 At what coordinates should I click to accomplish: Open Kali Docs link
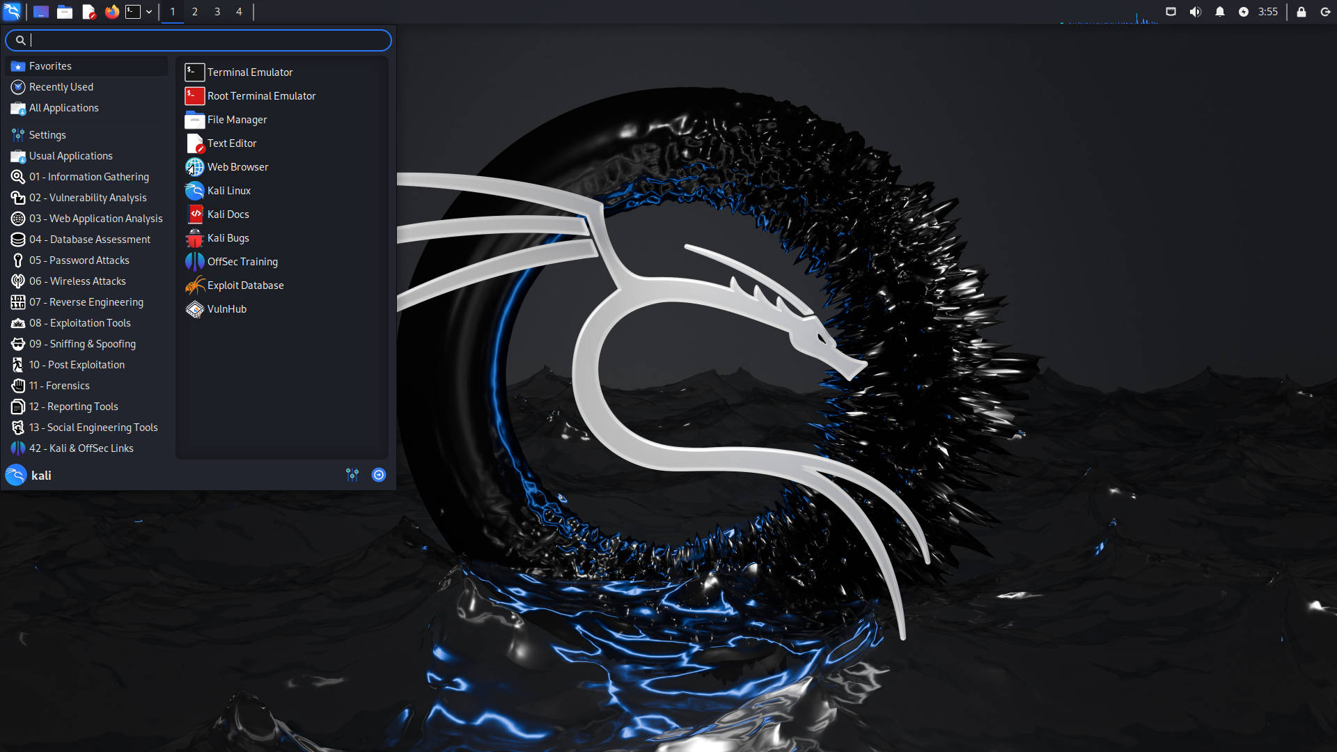click(x=228, y=214)
